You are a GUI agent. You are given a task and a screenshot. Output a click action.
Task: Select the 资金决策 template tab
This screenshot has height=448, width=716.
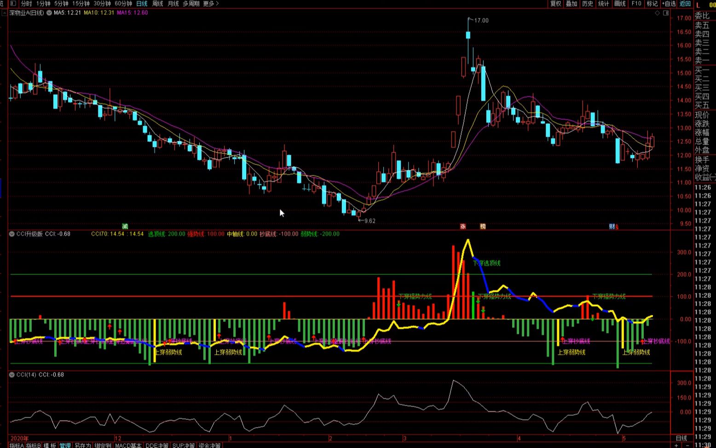(210, 445)
